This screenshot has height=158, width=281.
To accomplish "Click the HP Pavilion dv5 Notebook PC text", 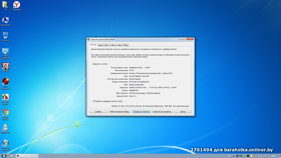I will [139, 82].
